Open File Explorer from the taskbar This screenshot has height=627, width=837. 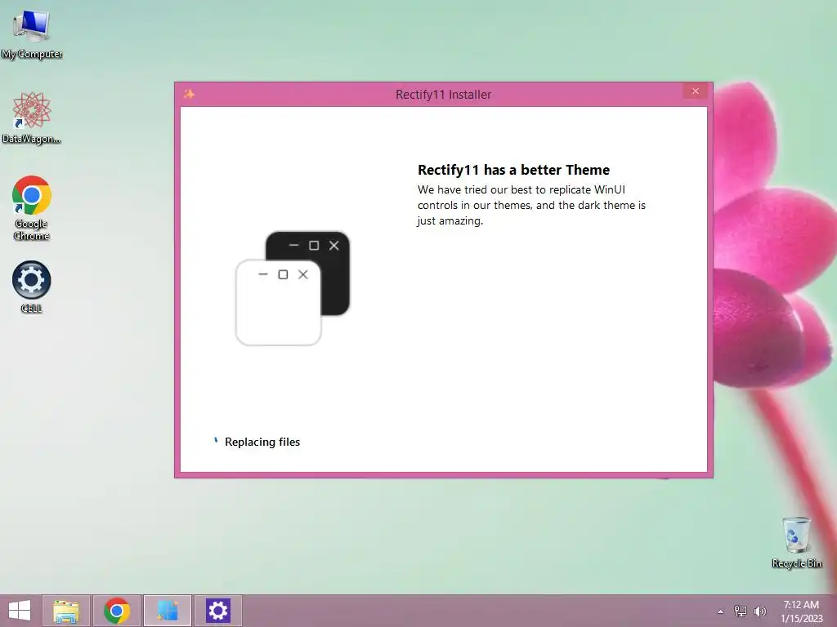click(x=66, y=611)
